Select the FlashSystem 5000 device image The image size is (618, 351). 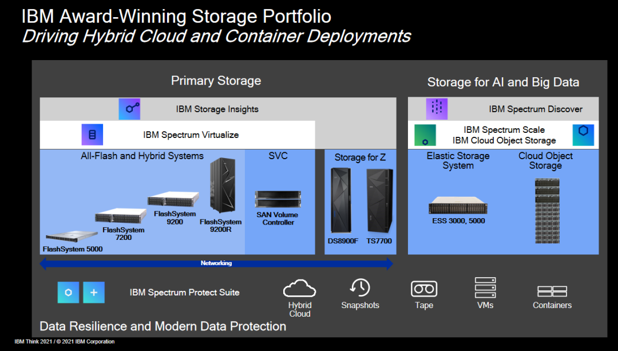pyautogui.click(x=72, y=236)
